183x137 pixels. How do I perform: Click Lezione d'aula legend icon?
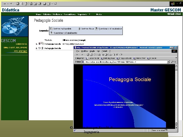[x=80, y=29]
